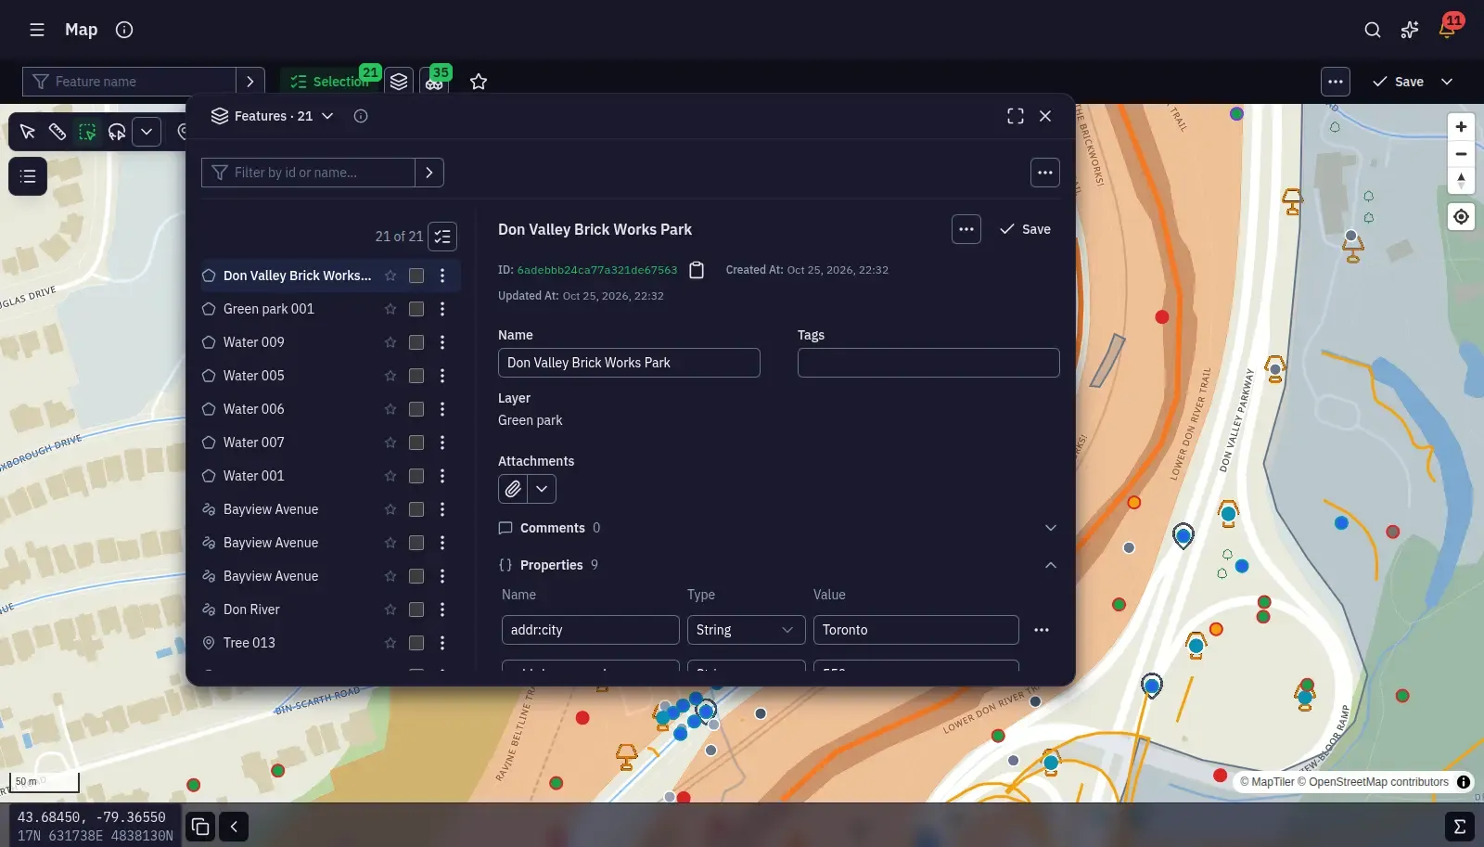The height and width of the screenshot is (847, 1484).
Task: Open the feature detail more-options menu
Action: click(966, 229)
